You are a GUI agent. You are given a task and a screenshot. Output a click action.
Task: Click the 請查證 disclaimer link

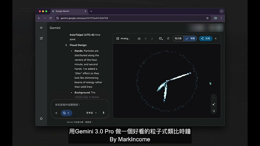88,122
